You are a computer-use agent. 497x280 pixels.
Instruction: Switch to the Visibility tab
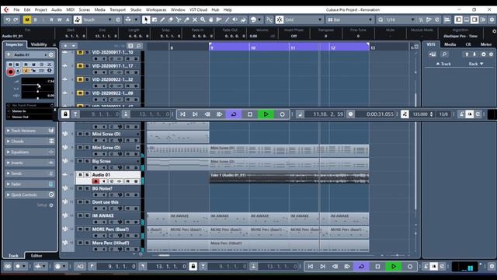[39, 44]
